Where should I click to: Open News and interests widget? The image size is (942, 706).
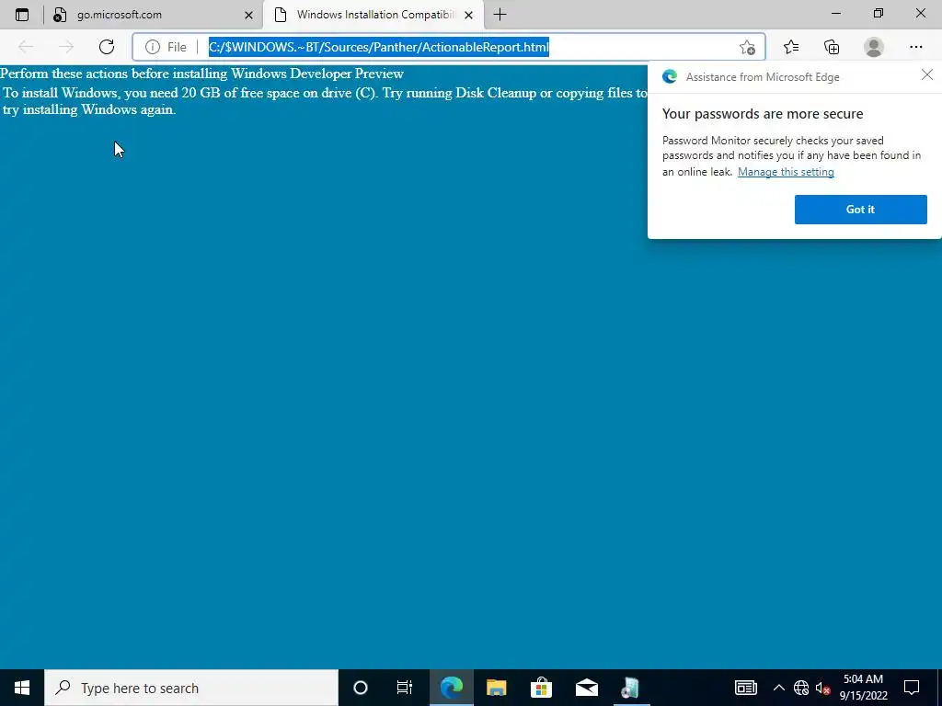click(745, 688)
